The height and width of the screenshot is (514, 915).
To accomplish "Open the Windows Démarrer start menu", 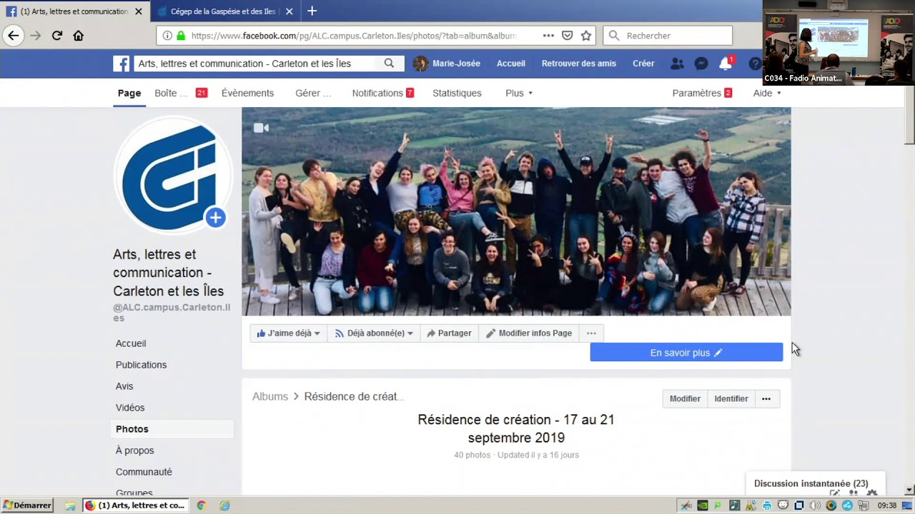I will pyautogui.click(x=27, y=505).
